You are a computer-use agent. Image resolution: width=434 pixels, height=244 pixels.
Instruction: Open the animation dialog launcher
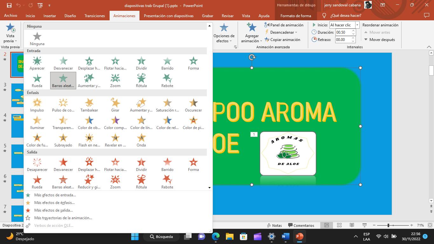pyautogui.click(x=235, y=47)
